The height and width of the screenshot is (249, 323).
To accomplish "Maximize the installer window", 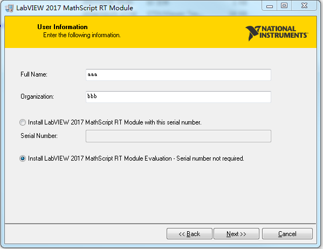I will [284, 6].
